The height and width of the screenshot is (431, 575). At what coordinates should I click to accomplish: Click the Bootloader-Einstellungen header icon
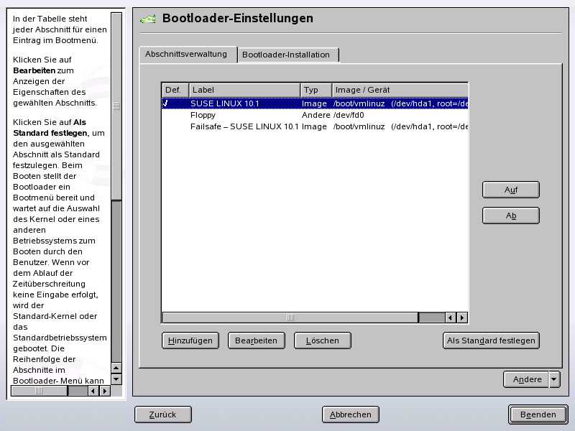coord(147,19)
